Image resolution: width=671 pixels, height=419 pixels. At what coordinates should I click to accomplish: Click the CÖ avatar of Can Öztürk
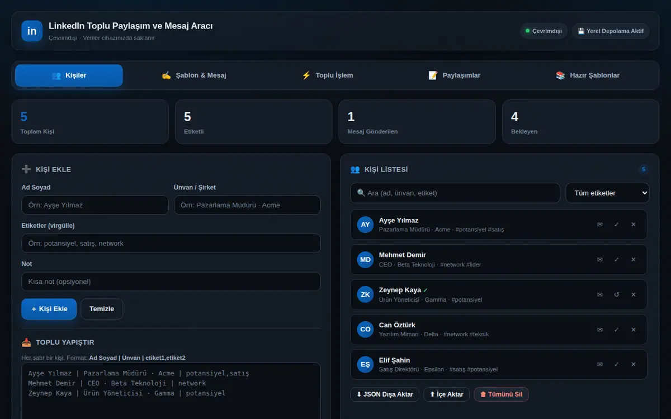365,330
